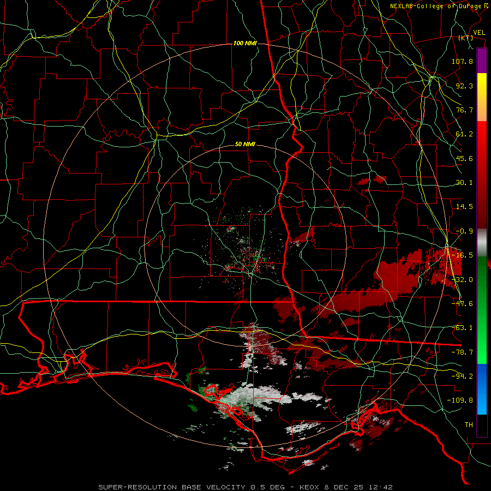Select the 76.7 legend value
Image resolution: width=491 pixels, height=491 pixels.
(x=464, y=110)
